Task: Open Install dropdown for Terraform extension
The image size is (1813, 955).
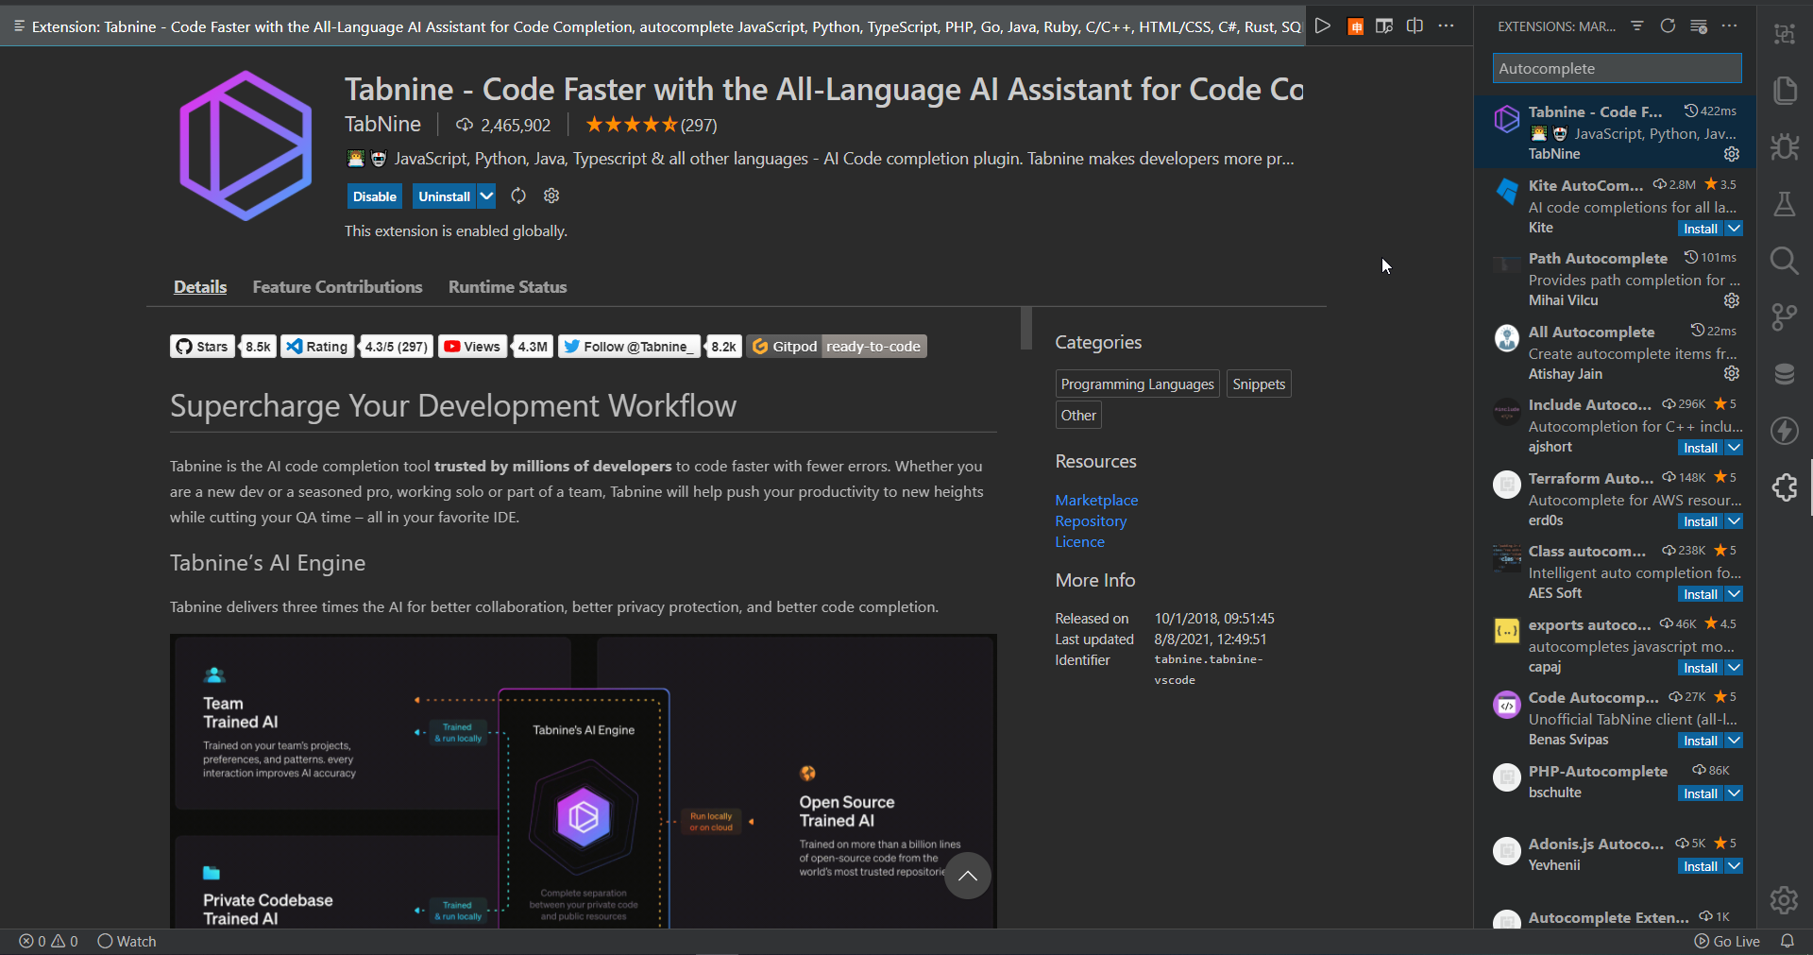Action: coord(1734,520)
